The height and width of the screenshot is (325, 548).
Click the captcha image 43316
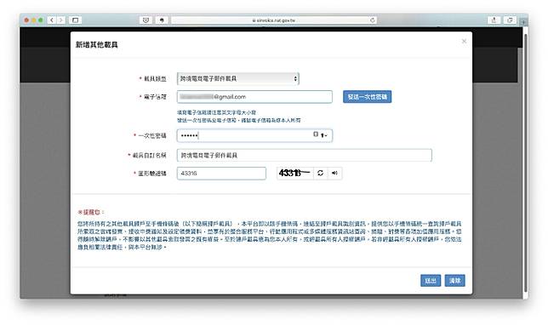pos(294,173)
